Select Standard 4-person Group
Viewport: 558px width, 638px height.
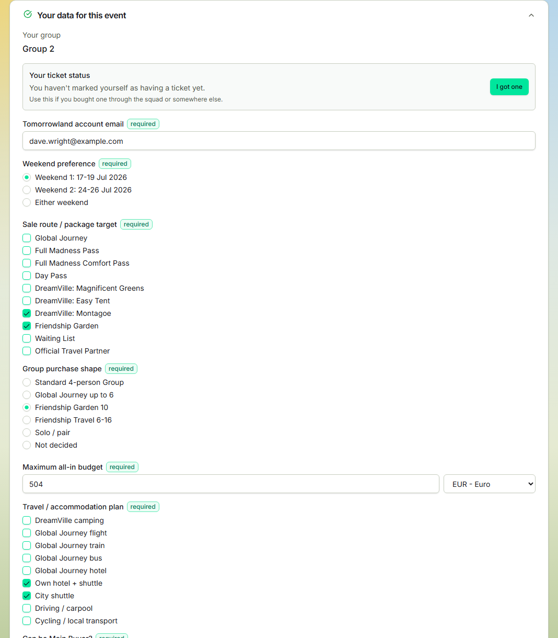[x=27, y=382]
